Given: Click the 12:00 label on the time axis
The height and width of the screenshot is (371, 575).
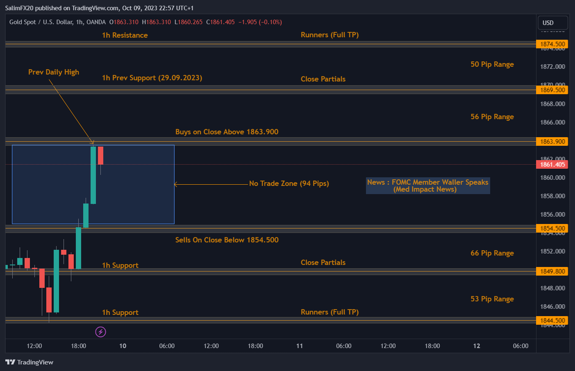Looking at the screenshot, I should 34,346.
